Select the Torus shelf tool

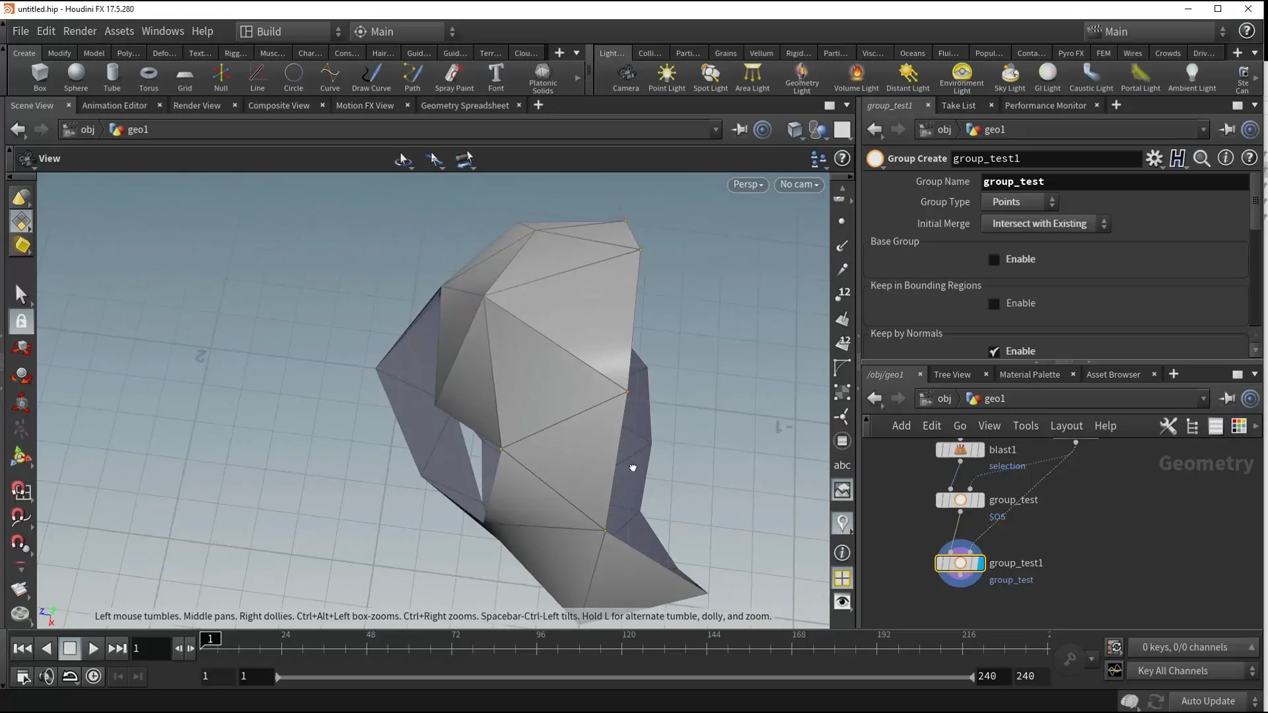(149, 77)
